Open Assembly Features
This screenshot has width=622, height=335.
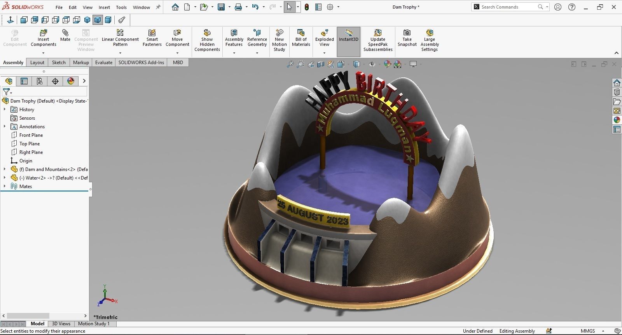point(234,37)
